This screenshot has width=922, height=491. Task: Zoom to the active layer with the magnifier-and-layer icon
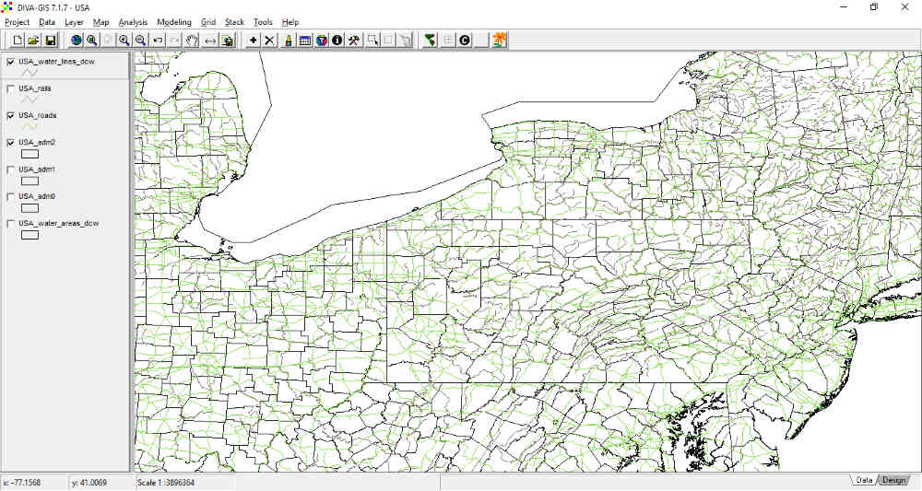tap(92, 40)
